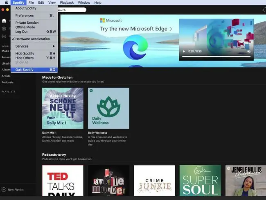Open Podcasts to try section heading
The width and height of the screenshot is (266, 200).
tap(54, 155)
